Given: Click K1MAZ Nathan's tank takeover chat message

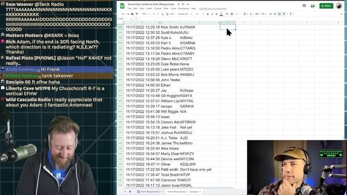Looking at the screenshot, I should 57,76.
